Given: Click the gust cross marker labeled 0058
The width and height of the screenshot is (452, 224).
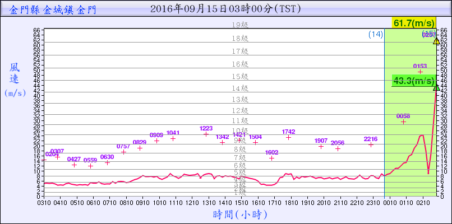Looking at the screenshot, I should click(403, 122).
